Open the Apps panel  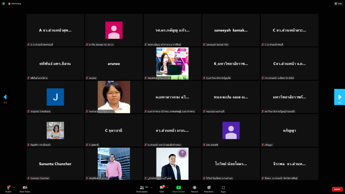tap(223, 188)
